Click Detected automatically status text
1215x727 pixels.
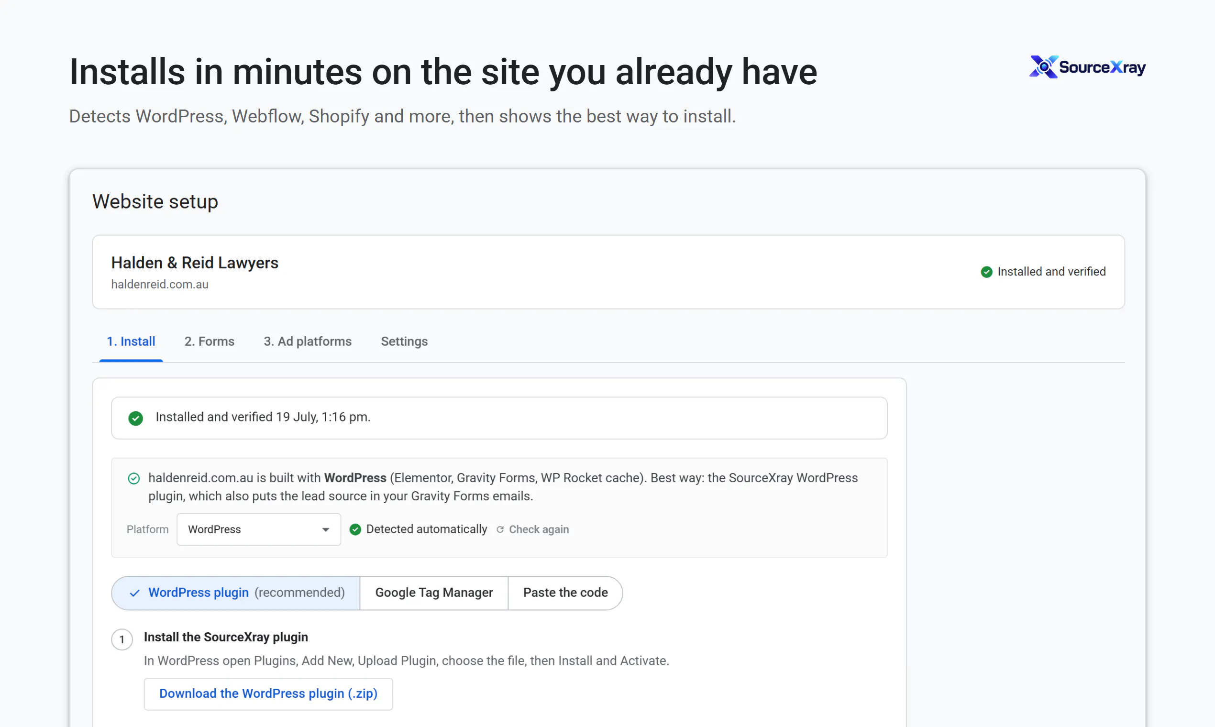click(427, 529)
